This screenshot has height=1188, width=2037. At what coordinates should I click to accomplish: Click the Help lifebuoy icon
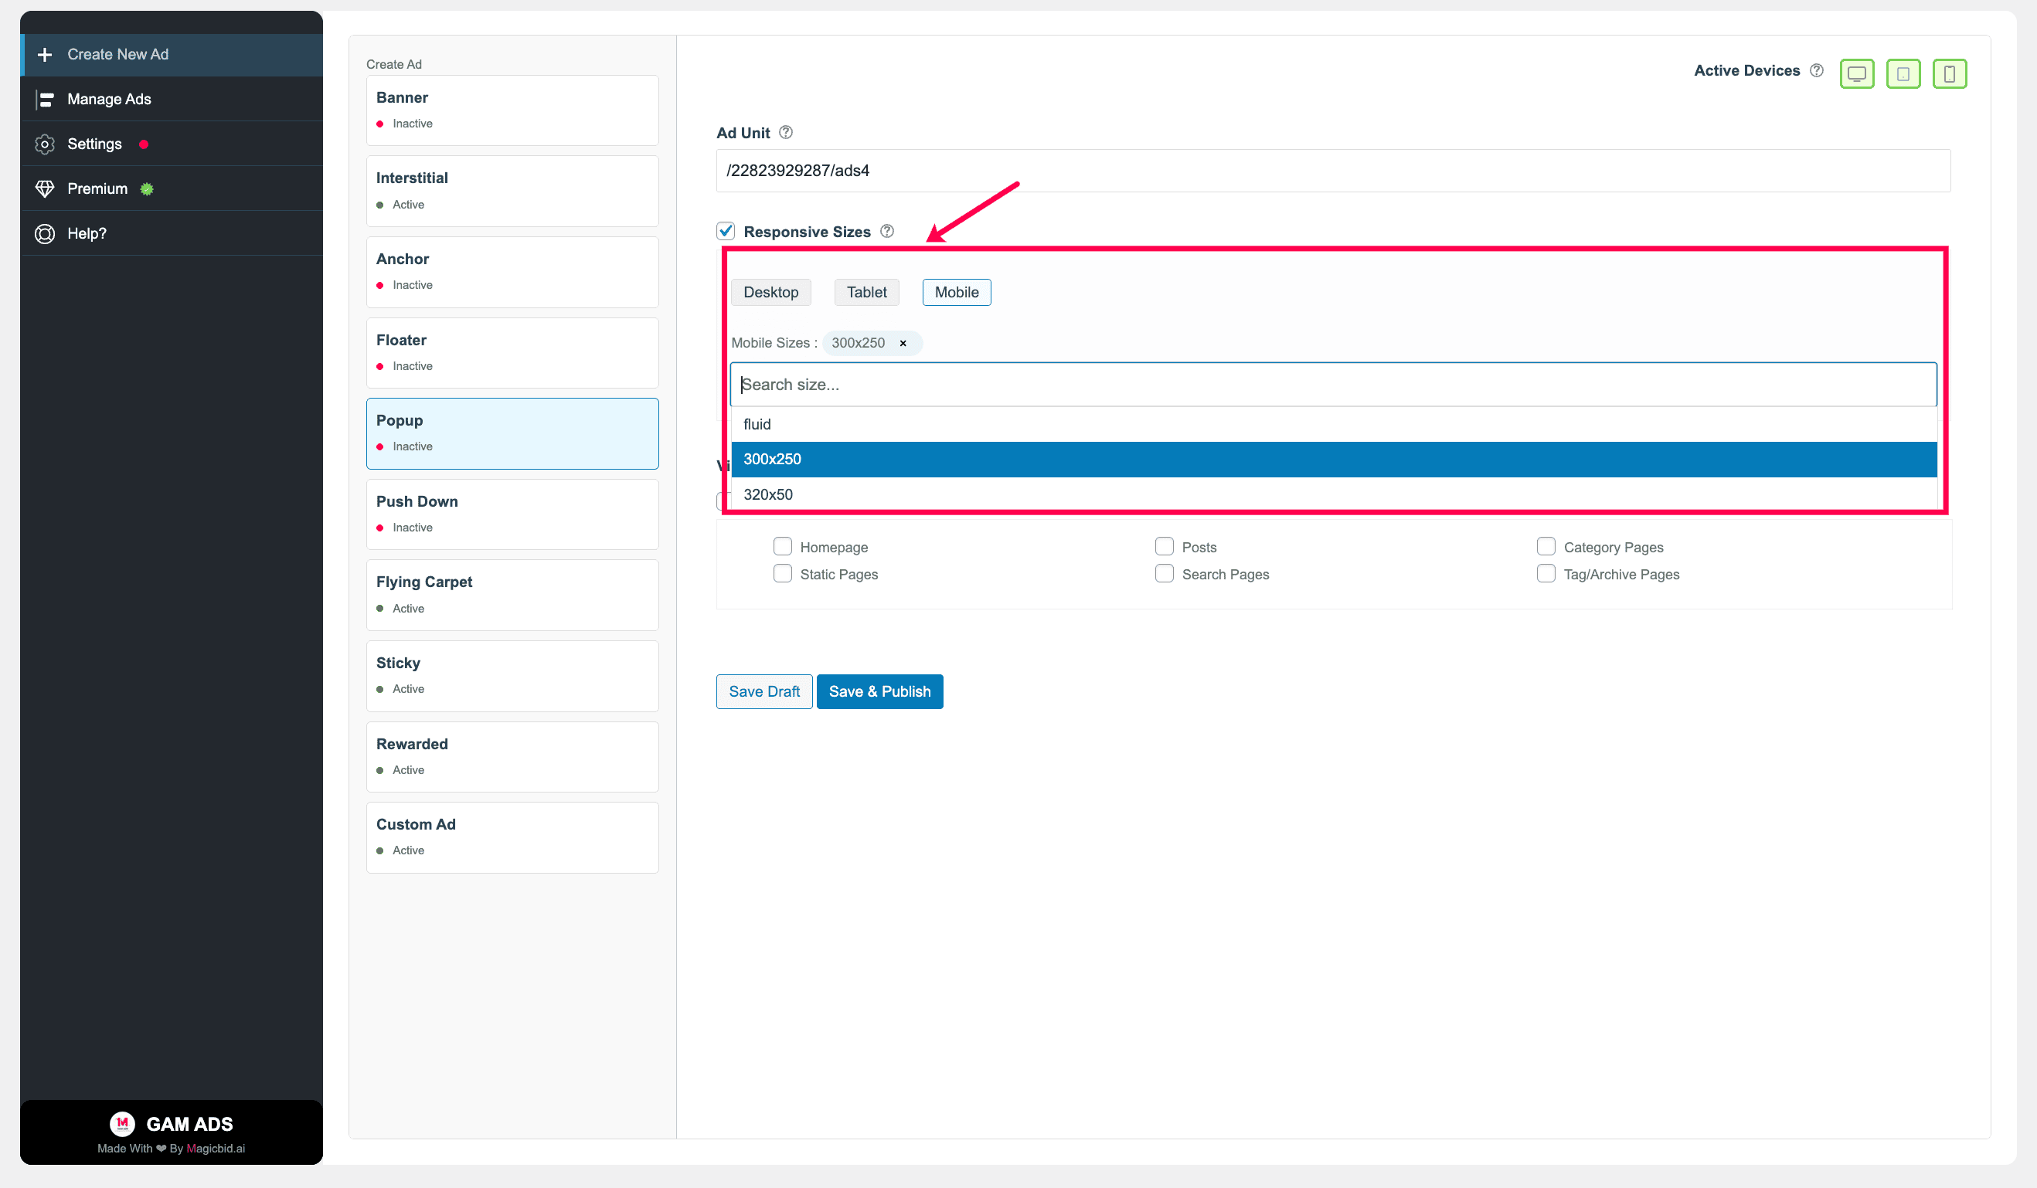click(x=45, y=233)
